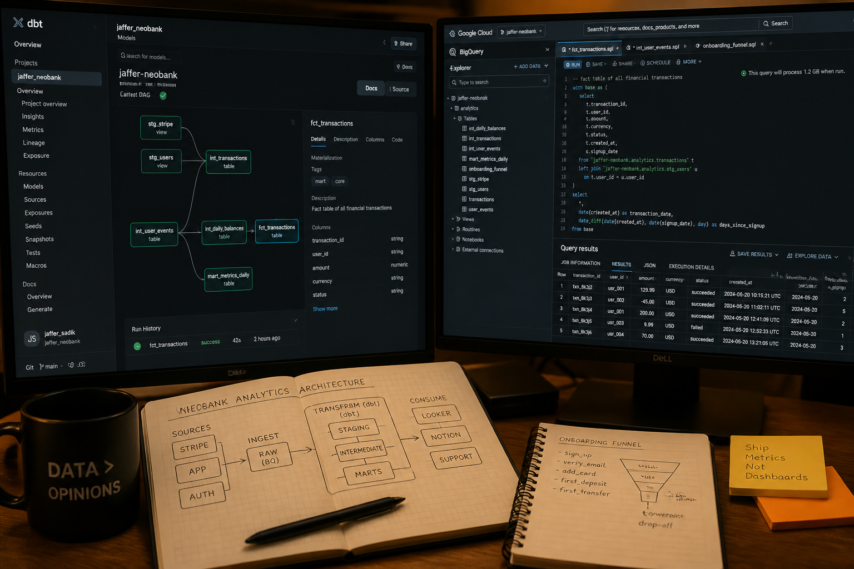
Task: Click the success check icon in Run History
Action: tap(137, 346)
